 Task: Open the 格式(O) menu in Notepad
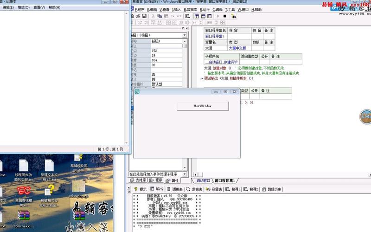23,7
